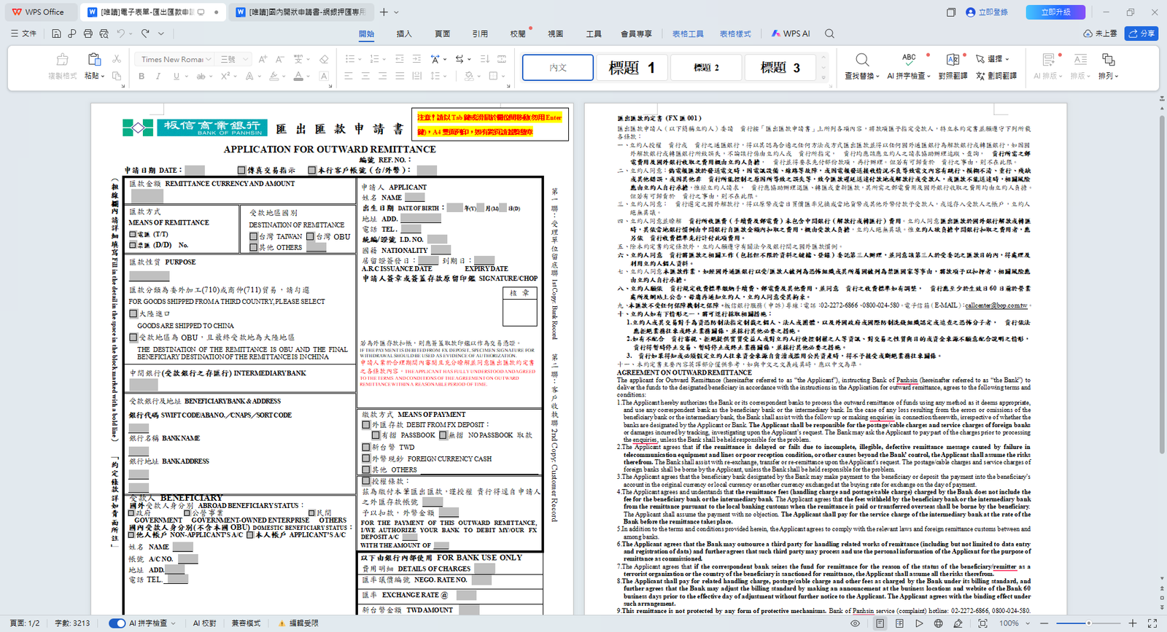Switch to the 國內開狀申請書 document tab
Viewport: 1167px width, 632px height.
tap(301, 12)
